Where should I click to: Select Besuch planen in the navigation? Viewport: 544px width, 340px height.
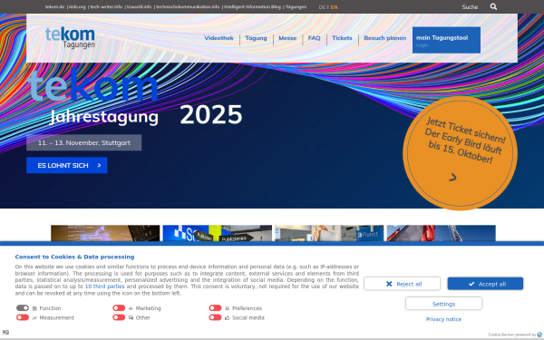click(x=384, y=38)
